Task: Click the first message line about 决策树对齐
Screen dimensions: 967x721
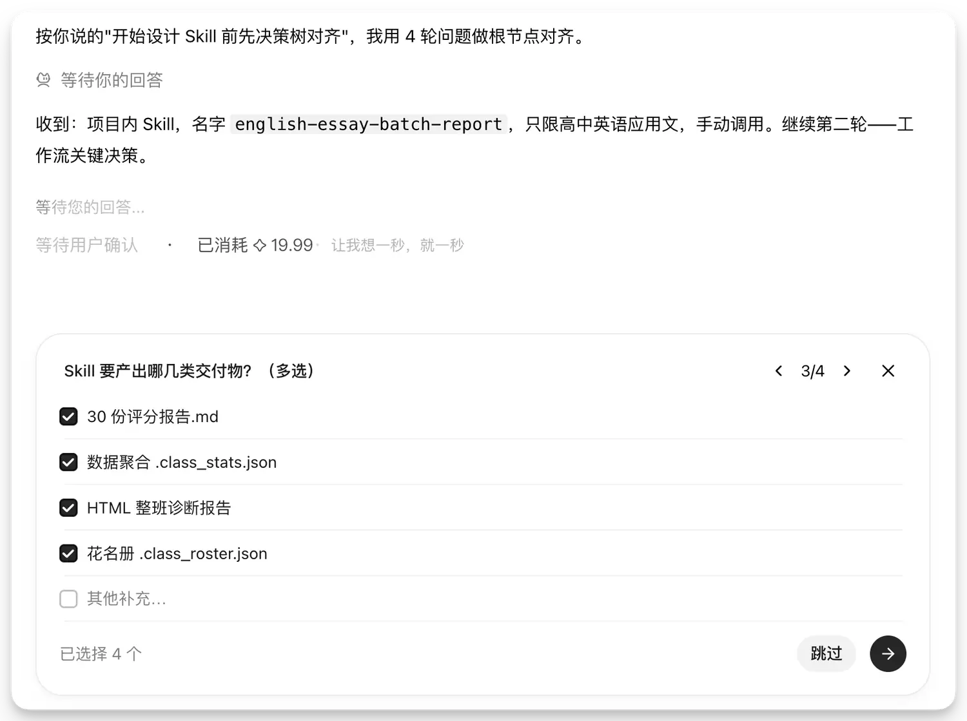Action: tap(311, 36)
